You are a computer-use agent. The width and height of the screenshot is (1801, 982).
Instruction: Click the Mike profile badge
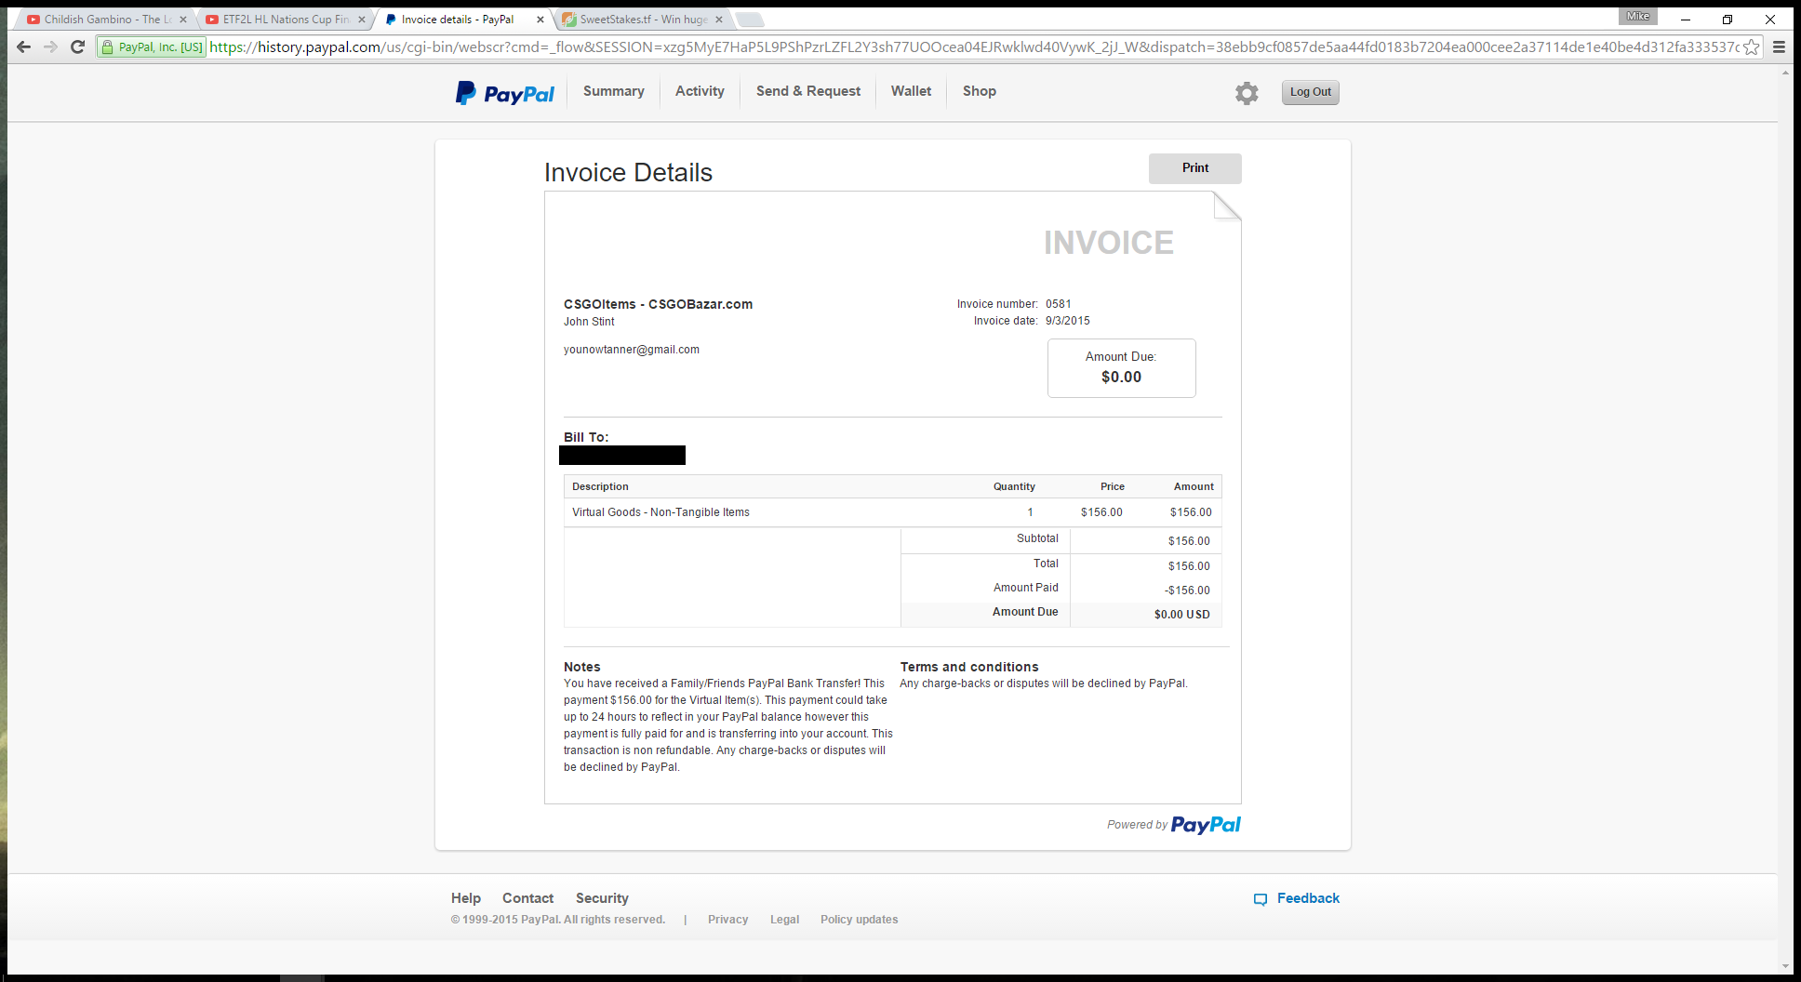coord(1638,16)
